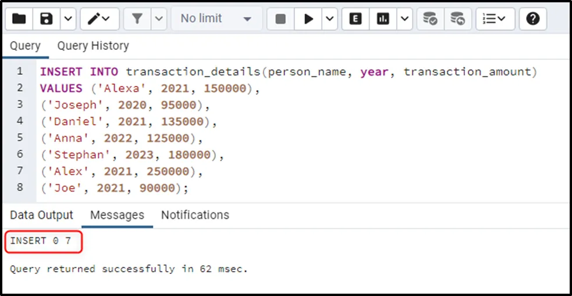The width and height of the screenshot is (572, 296).
Task: Click the Commit transaction icon
Action: 430,19
